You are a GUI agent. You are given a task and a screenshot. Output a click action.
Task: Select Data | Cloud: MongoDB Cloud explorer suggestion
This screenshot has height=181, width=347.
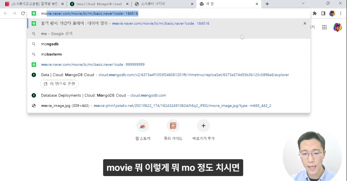[x=169, y=75]
